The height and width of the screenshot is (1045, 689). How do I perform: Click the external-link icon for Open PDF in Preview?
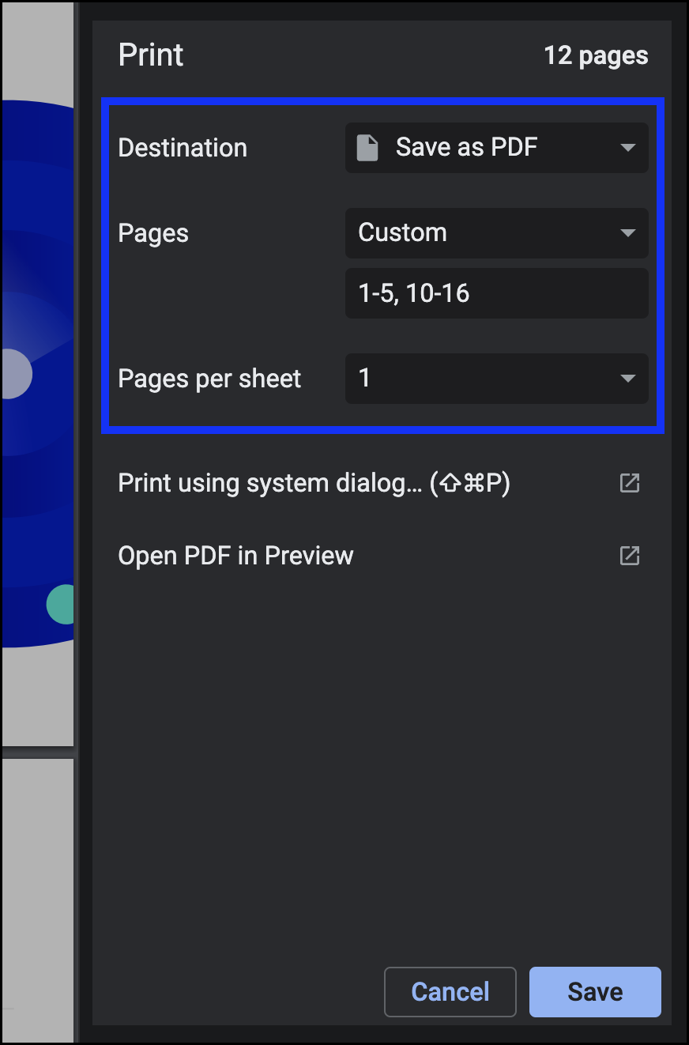(x=629, y=556)
